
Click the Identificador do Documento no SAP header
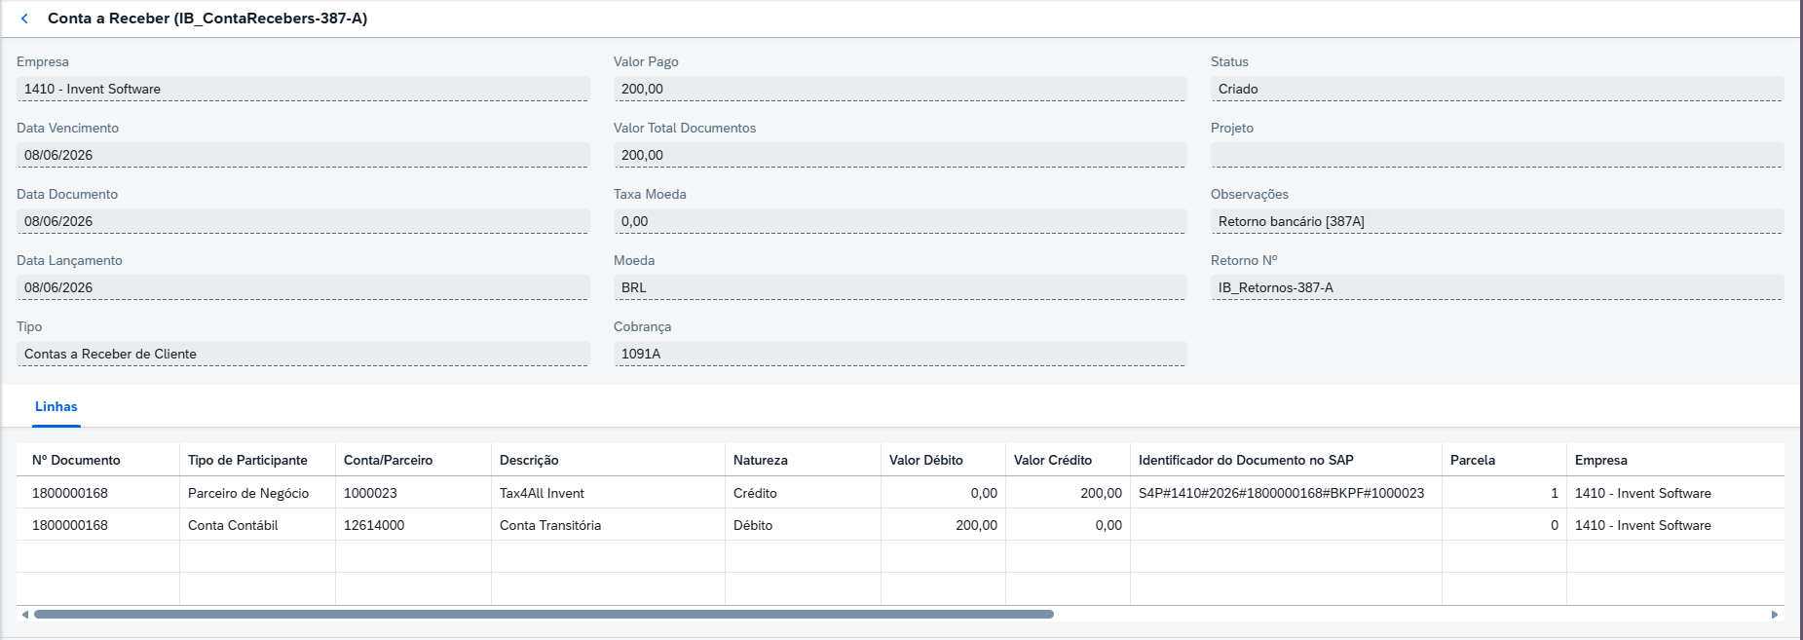click(x=1287, y=460)
